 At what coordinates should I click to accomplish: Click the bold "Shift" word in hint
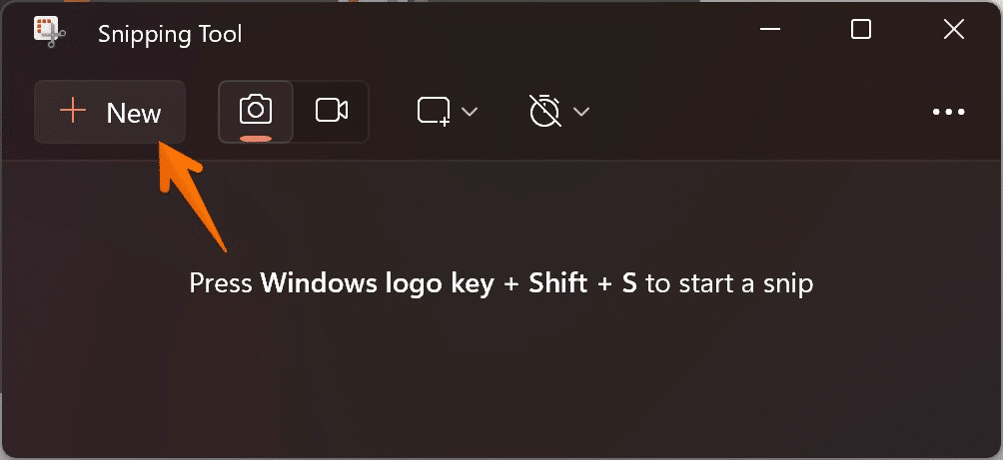(x=556, y=284)
